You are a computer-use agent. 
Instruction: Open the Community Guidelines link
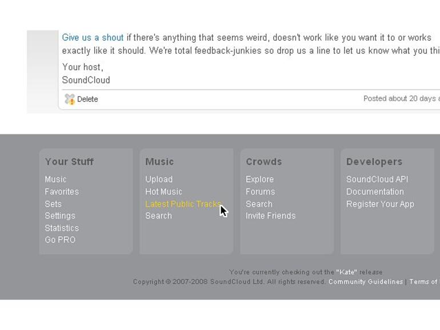366,281
